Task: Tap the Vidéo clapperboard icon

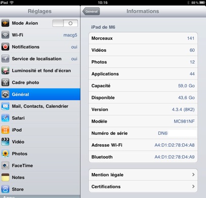Action: 5,142
